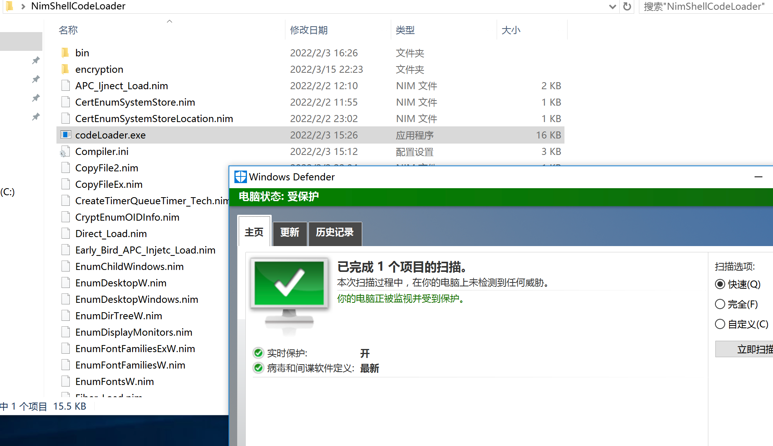Click the EnumDirTreeW.nim file icon
The width and height of the screenshot is (773, 446).
point(65,316)
